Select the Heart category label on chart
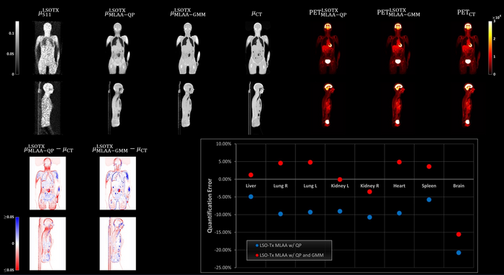Viewport: 504px width, 275px height. tap(399, 186)
